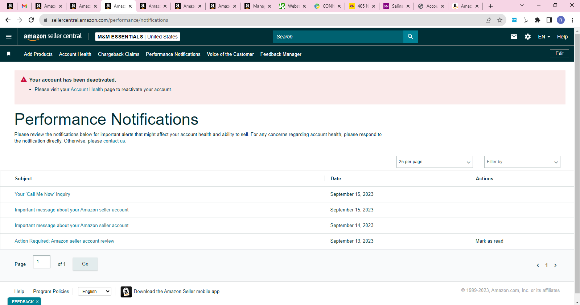The width and height of the screenshot is (580, 305).
Task: Bookmark this page with the star icon
Action: (500, 20)
